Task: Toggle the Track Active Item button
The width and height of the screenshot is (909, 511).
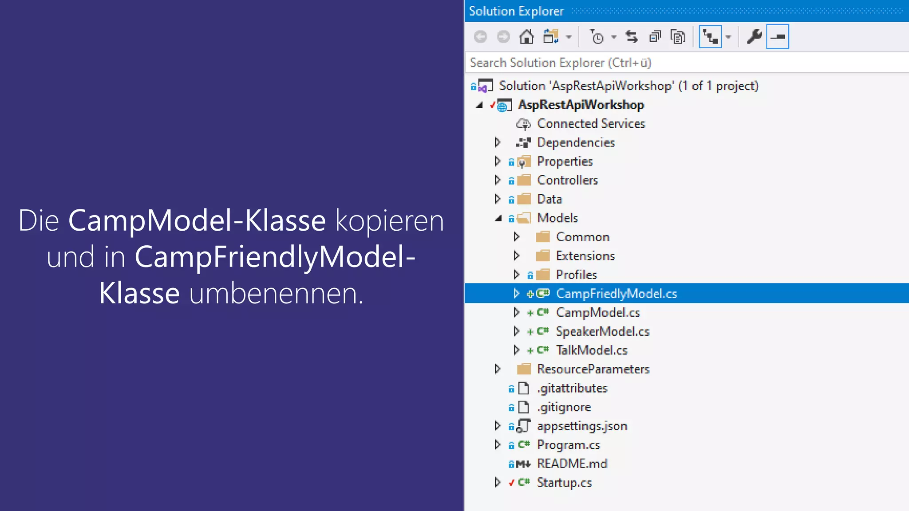Action: click(x=710, y=37)
